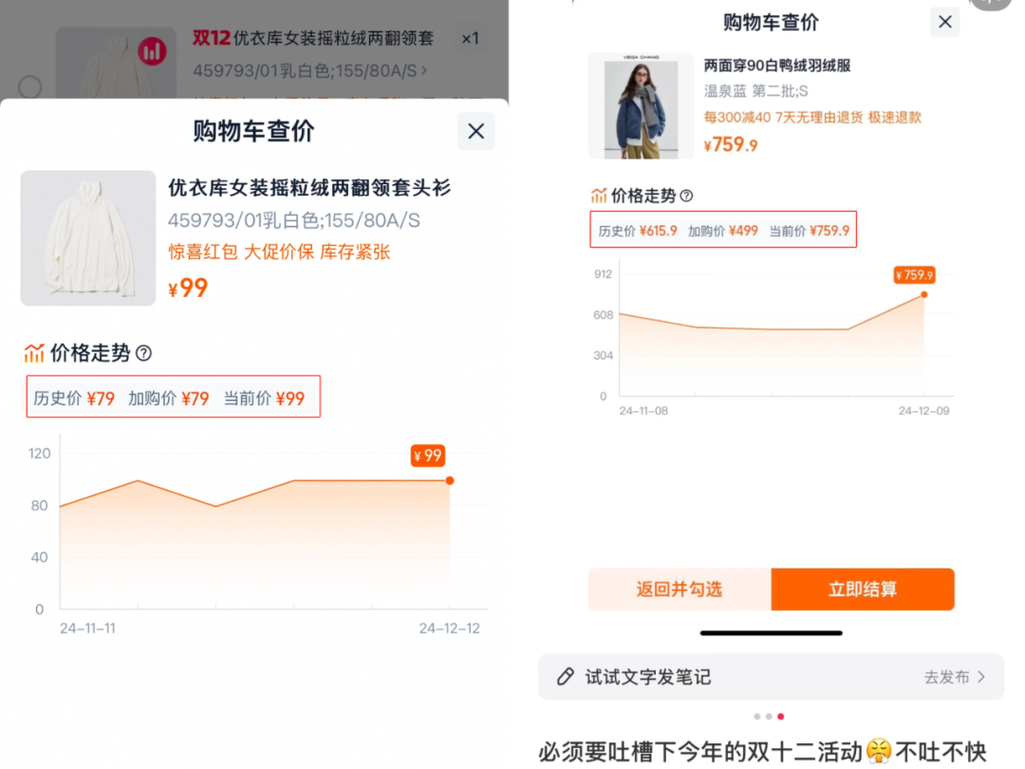Close the 优衣库 price-check panel

475,131
